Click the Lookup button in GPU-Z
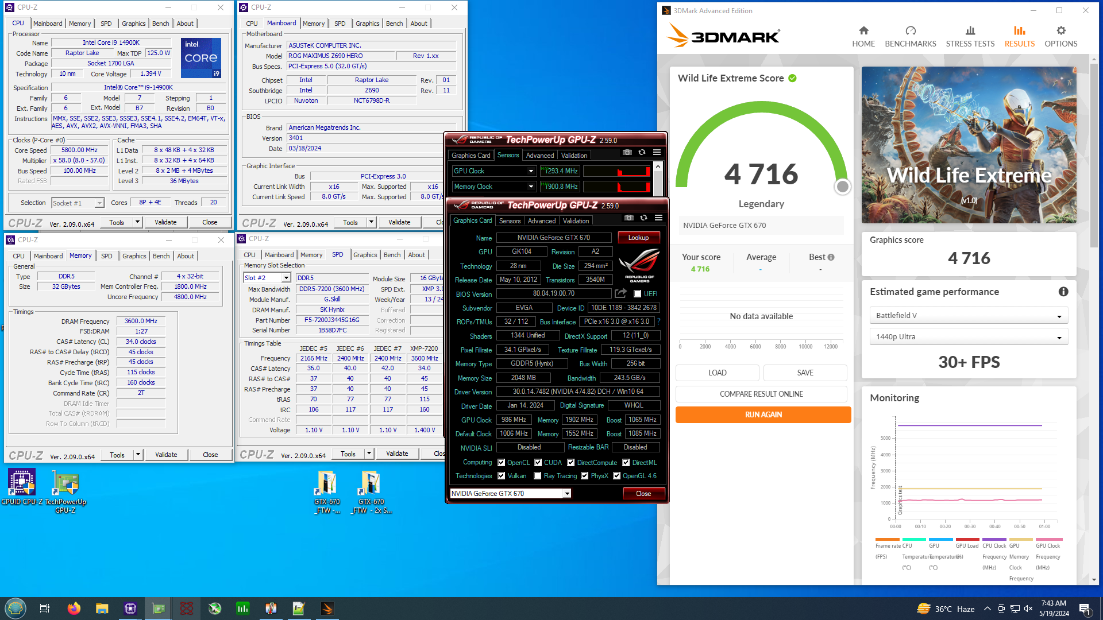Image resolution: width=1103 pixels, height=620 pixels. tap(638, 238)
